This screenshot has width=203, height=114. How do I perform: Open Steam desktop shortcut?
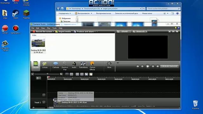tap(16, 15)
